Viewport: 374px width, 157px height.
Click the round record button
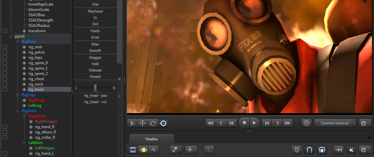(x=244, y=123)
